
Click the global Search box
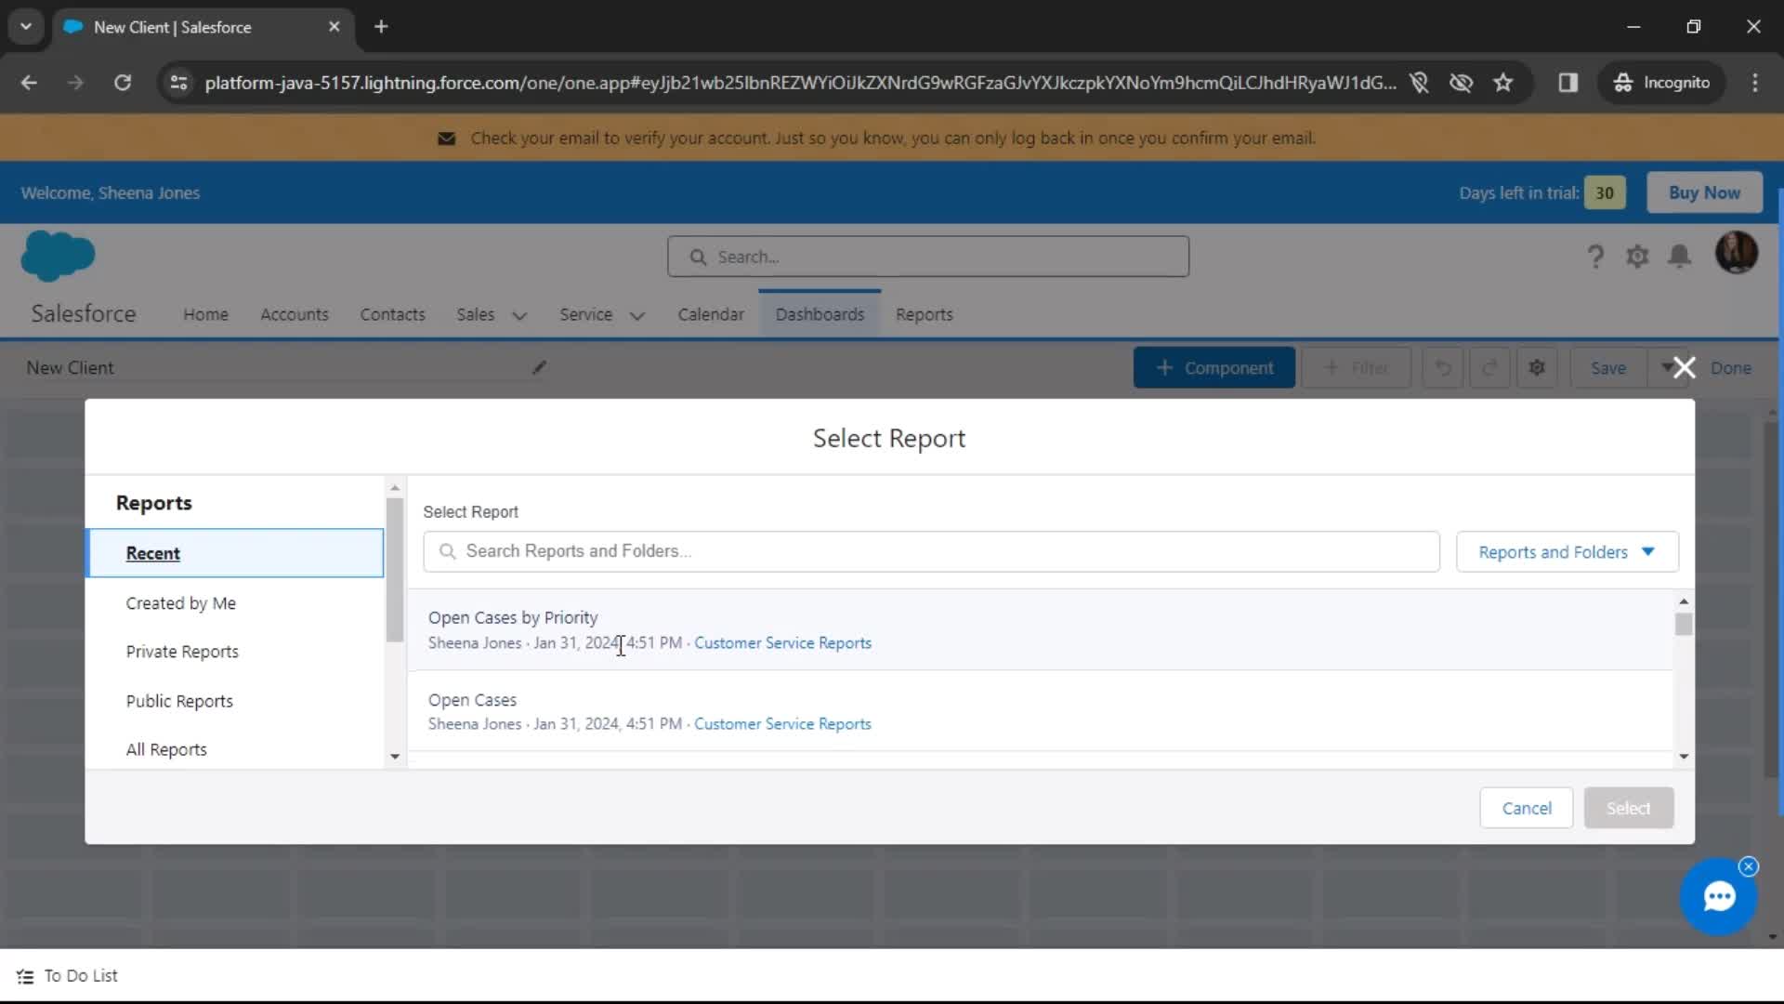tap(927, 257)
